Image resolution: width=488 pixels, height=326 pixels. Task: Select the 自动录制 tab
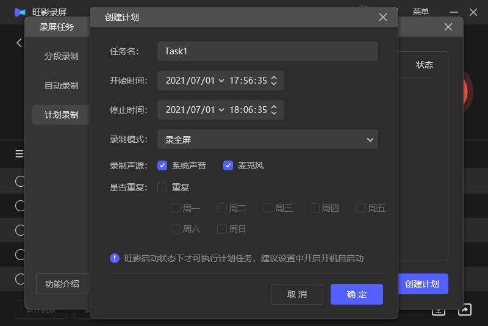coord(61,85)
